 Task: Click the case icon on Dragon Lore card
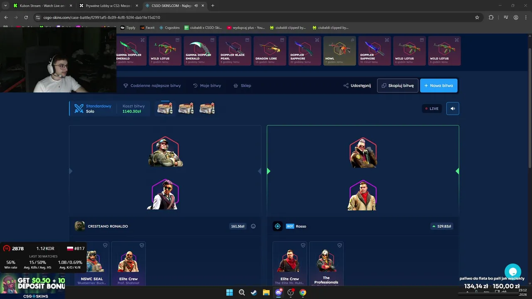click(x=282, y=40)
